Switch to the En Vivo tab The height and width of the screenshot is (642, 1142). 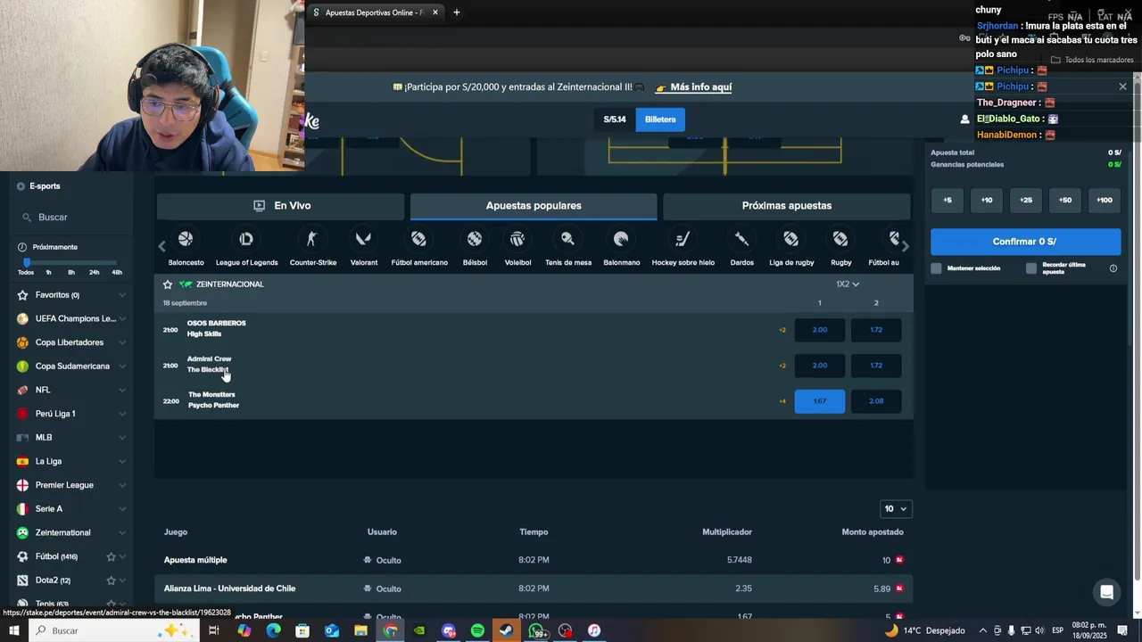(x=281, y=206)
